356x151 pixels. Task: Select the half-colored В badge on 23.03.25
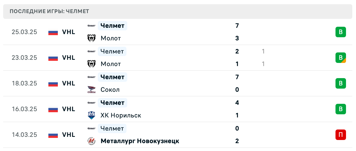[341, 58]
